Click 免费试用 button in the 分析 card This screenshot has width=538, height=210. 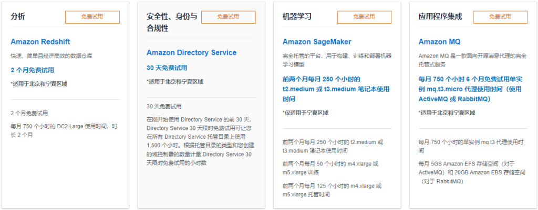coord(92,17)
